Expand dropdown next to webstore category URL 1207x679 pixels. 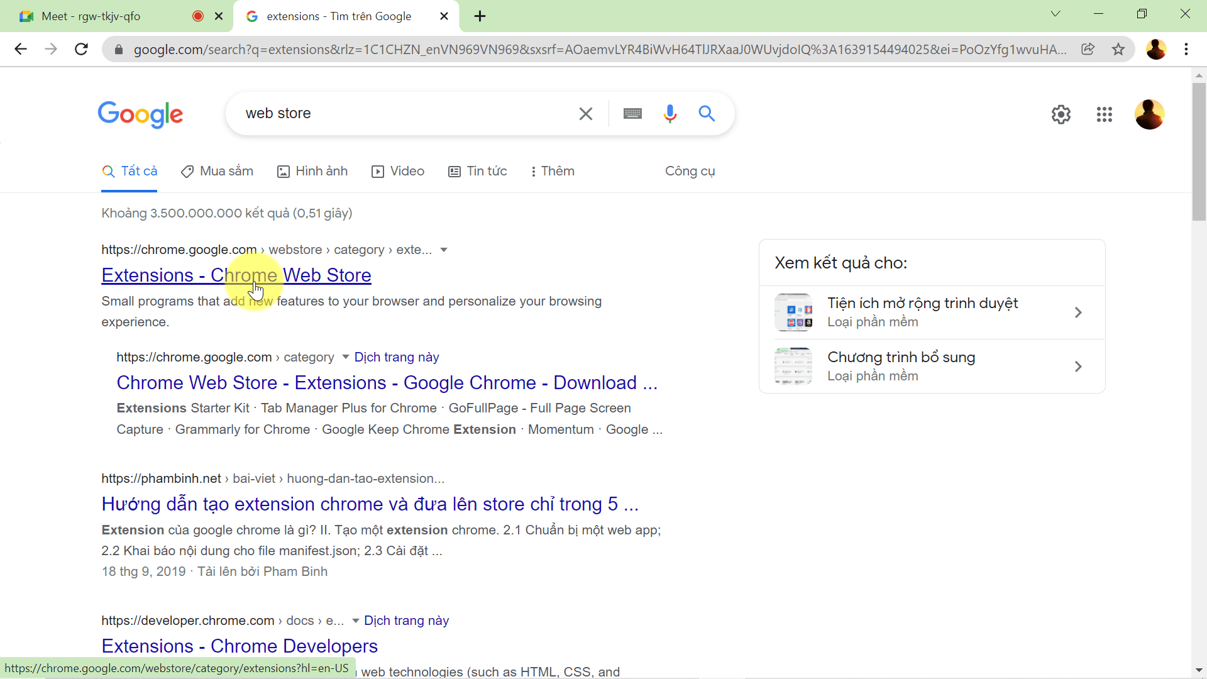(x=444, y=250)
